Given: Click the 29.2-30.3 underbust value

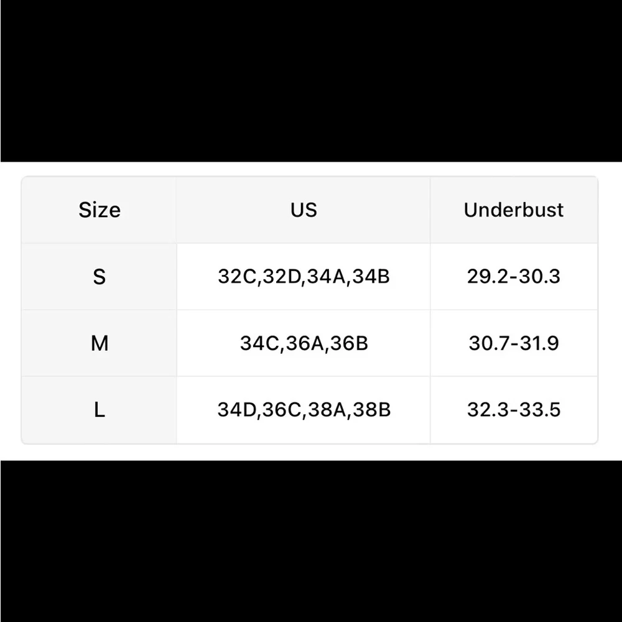Looking at the screenshot, I should point(514,277).
